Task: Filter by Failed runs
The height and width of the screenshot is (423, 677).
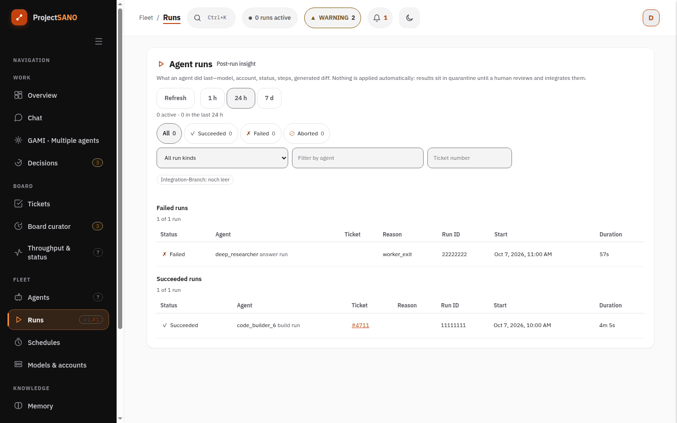Action: pyautogui.click(x=261, y=133)
